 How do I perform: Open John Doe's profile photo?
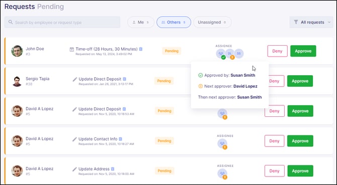17,51
